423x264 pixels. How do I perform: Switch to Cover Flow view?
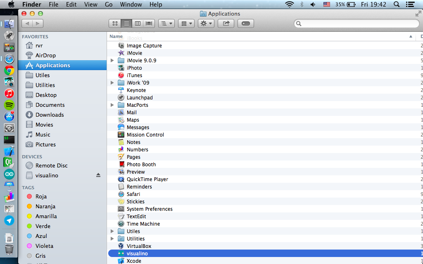click(149, 24)
